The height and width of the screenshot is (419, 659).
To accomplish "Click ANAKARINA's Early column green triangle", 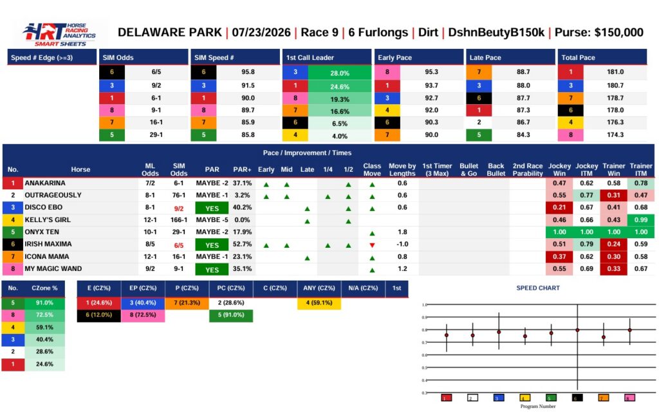I will click(266, 185).
